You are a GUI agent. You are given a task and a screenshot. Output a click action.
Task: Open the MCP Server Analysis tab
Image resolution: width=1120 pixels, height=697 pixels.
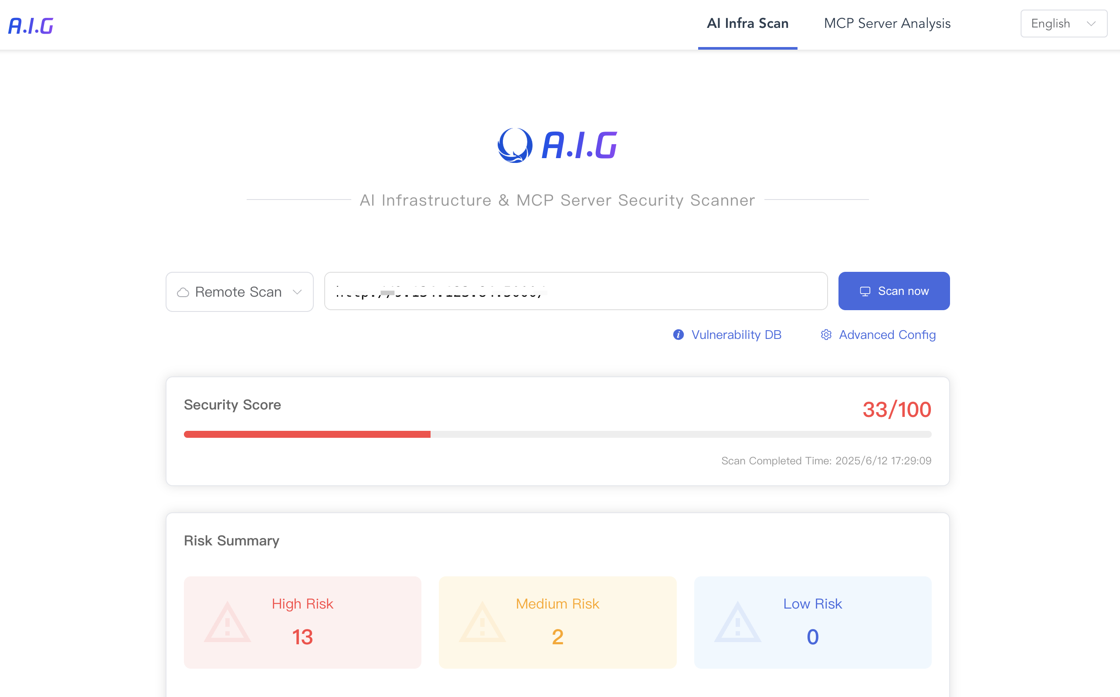click(x=887, y=24)
